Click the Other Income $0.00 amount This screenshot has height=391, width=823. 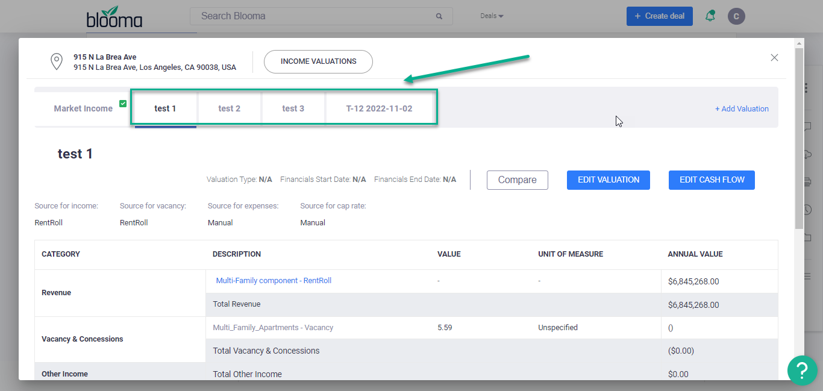coord(678,374)
